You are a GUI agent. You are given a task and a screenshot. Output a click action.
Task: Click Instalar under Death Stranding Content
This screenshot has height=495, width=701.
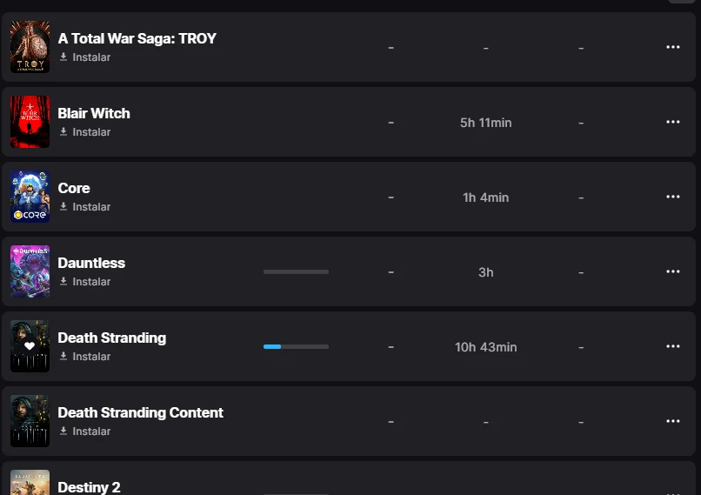click(x=91, y=431)
